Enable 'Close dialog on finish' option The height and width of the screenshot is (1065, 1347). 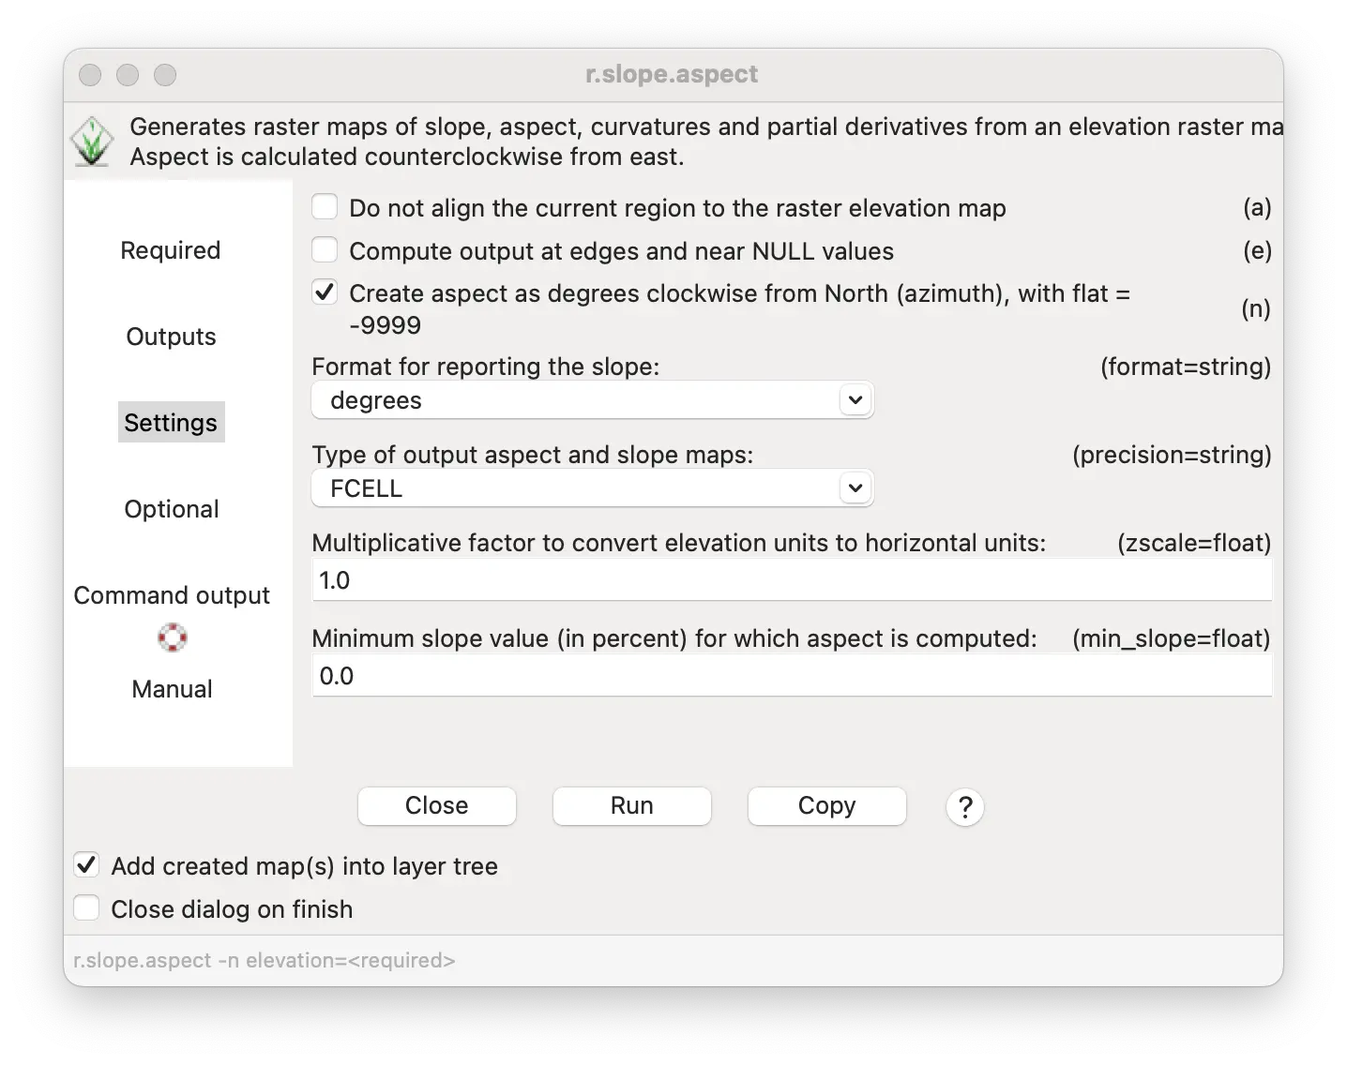(86, 908)
